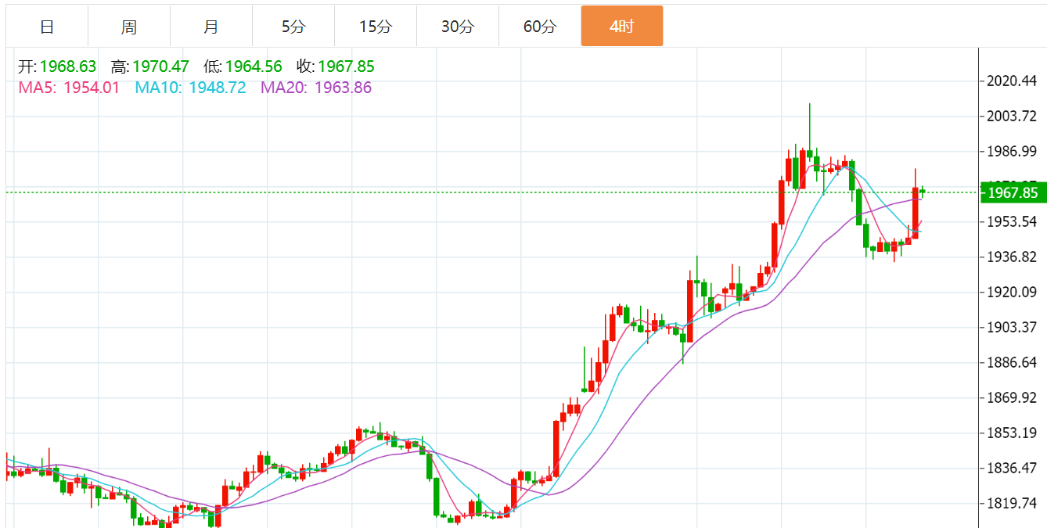Image resolution: width=1047 pixels, height=528 pixels.
Task: Click the close price 收:1967.85
Action: (x=336, y=66)
